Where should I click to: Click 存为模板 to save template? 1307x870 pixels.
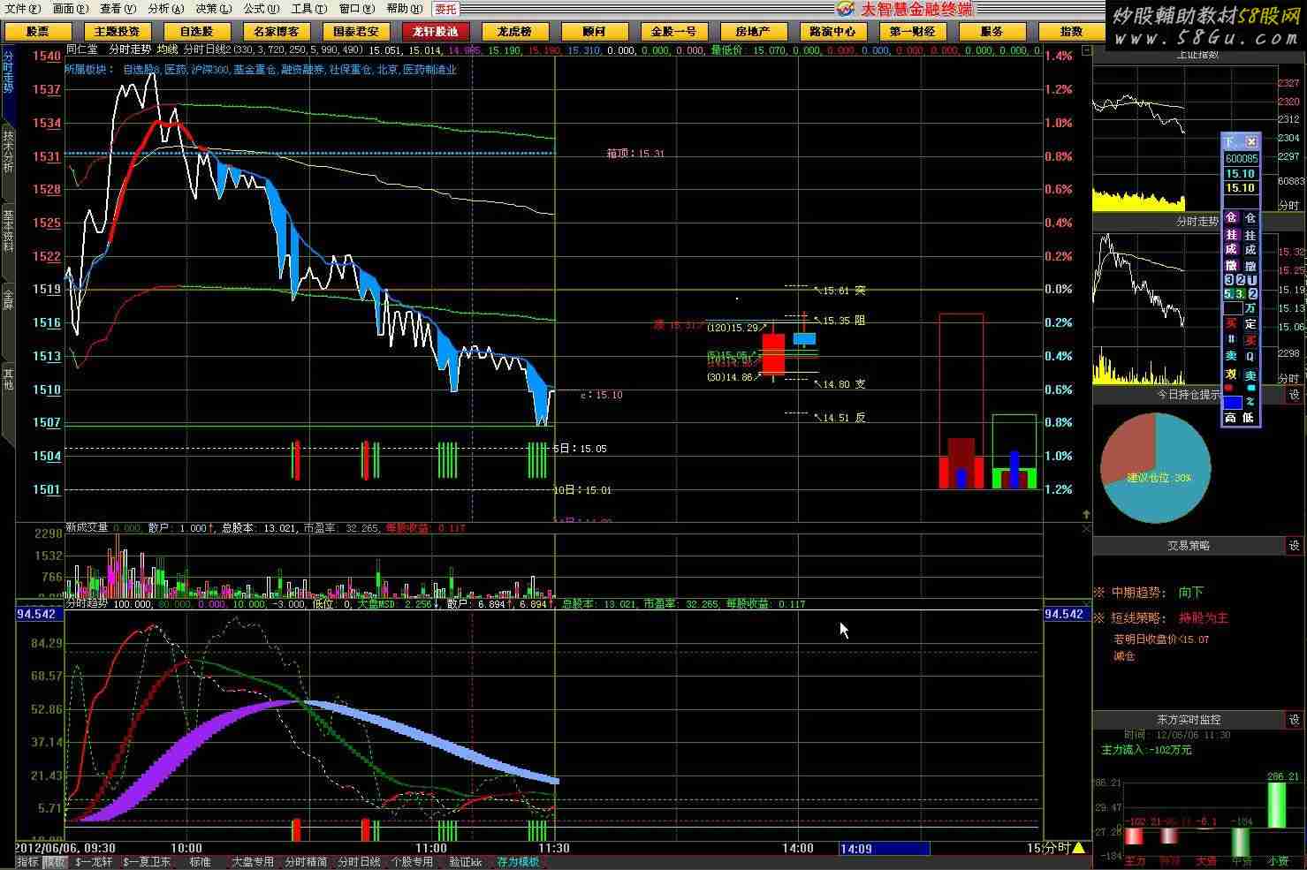pyautogui.click(x=518, y=861)
